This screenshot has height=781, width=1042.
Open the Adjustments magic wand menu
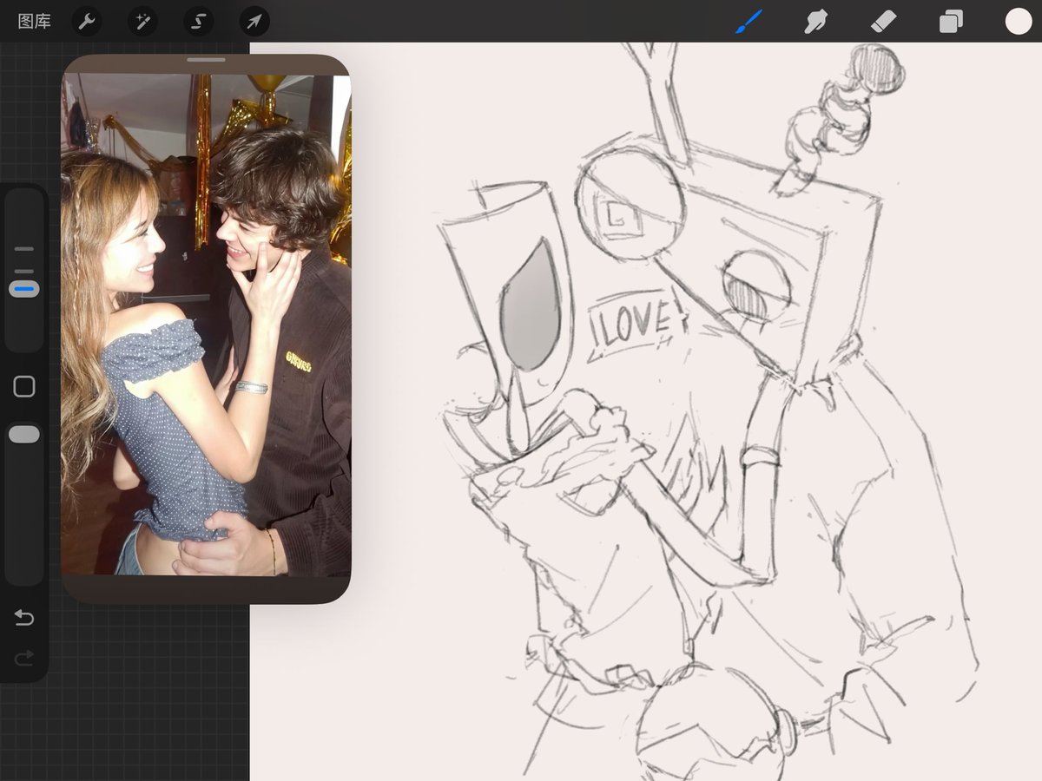[142, 21]
